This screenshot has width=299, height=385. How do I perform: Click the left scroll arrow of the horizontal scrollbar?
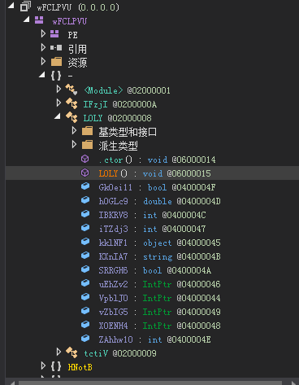coord(12,383)
